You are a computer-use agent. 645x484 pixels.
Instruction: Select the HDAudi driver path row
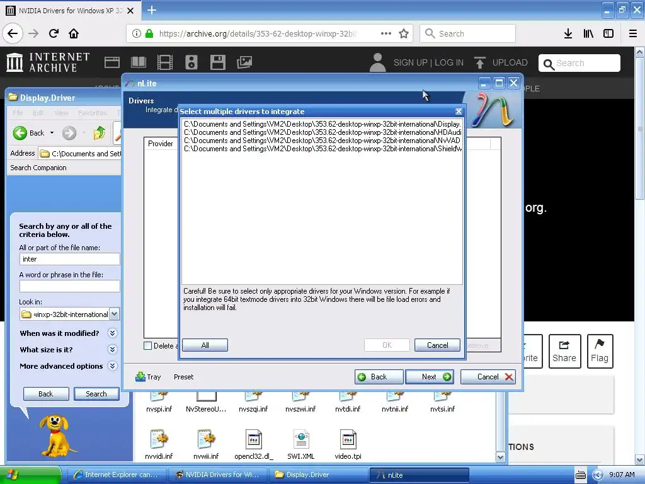322,132
